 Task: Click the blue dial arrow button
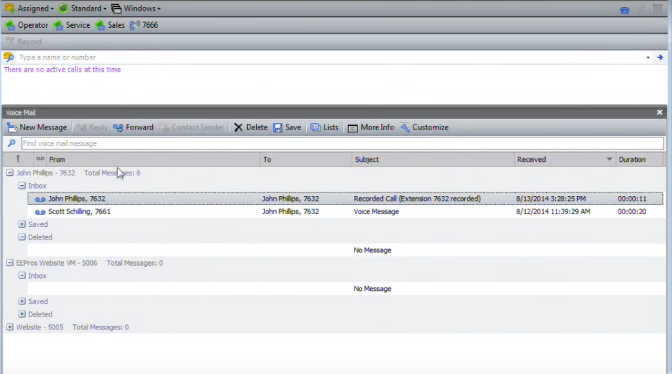(660, 57)
